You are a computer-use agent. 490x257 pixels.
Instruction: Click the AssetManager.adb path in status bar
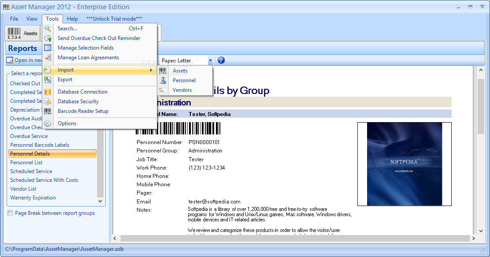click(x=64, y=249)
